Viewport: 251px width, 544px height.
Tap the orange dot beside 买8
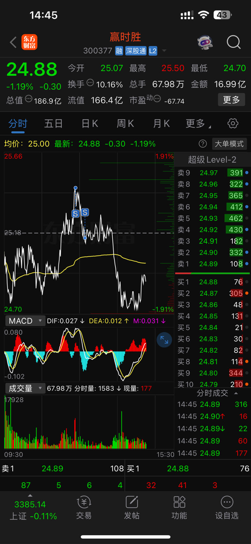(247, 361)
